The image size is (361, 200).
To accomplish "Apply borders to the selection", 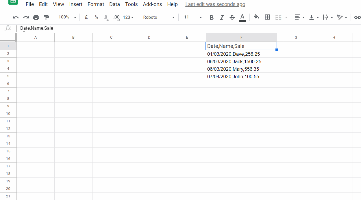I will pos(267,17).
